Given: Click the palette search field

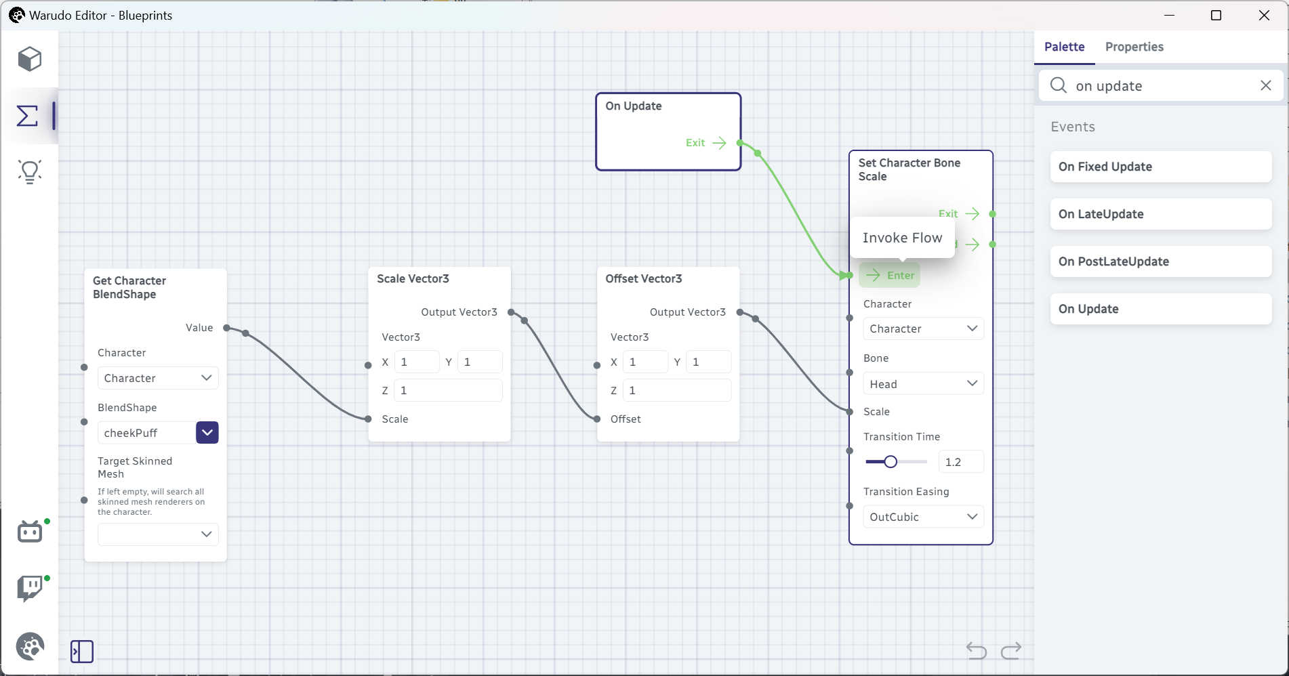Looking at the screenshot, I should point(1161,85).
